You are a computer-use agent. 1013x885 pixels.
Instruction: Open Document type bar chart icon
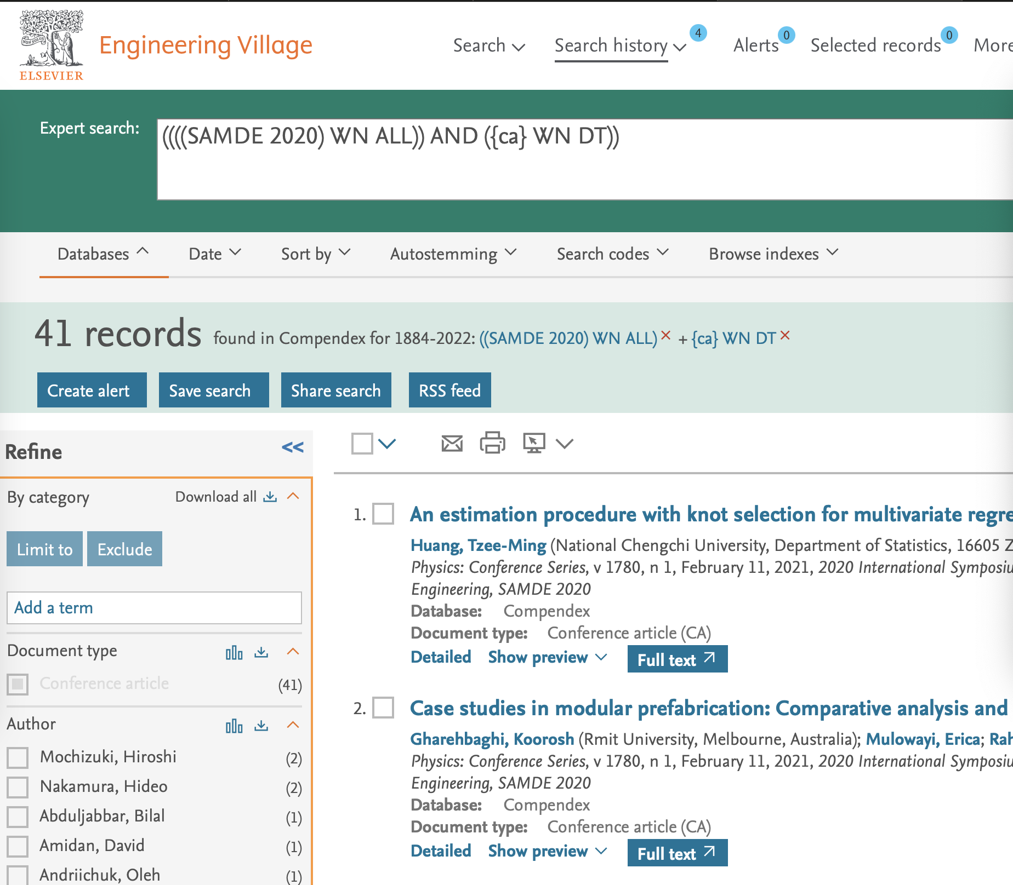234,652
